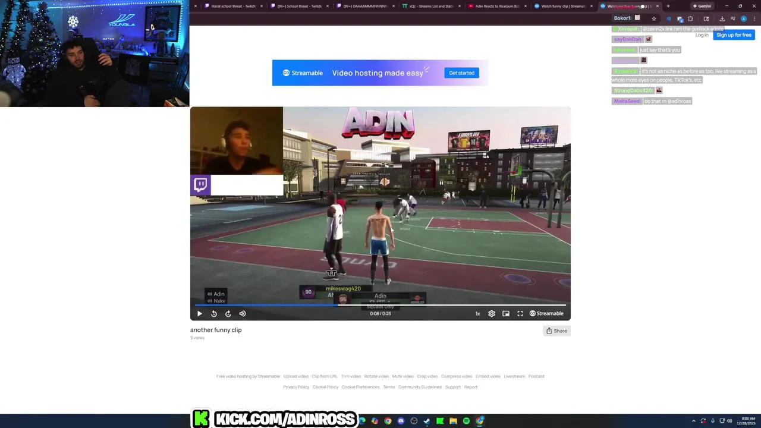Viewport: 761px width, 428px height.
Task: Open Kick app from the taskbar
Action: [440, 421]
